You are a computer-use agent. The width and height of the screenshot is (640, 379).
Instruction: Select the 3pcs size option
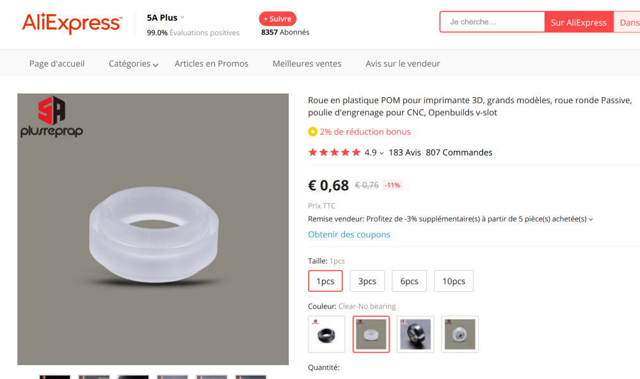tap(367, 281)
